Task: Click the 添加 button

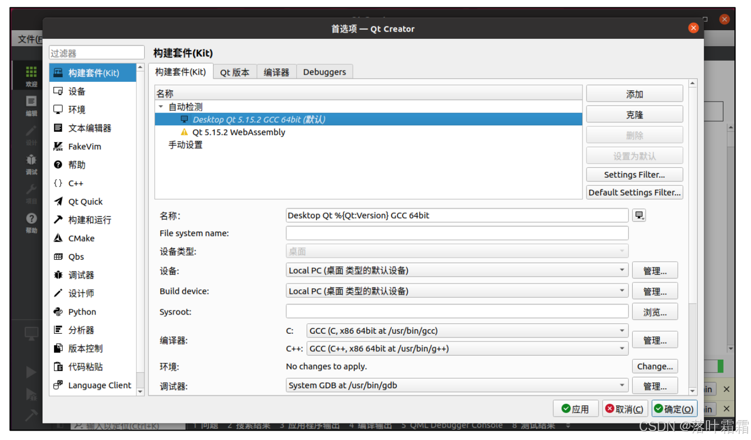Action: click(634, 94)
